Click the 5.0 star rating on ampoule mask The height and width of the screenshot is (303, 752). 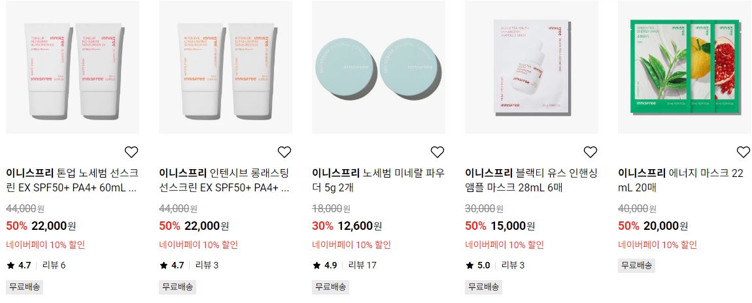477,265
